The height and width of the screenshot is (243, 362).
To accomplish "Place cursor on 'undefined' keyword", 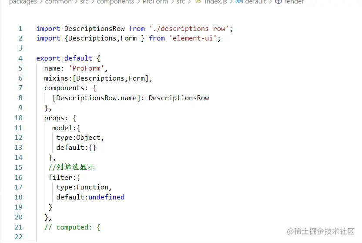I will (107, 197).
